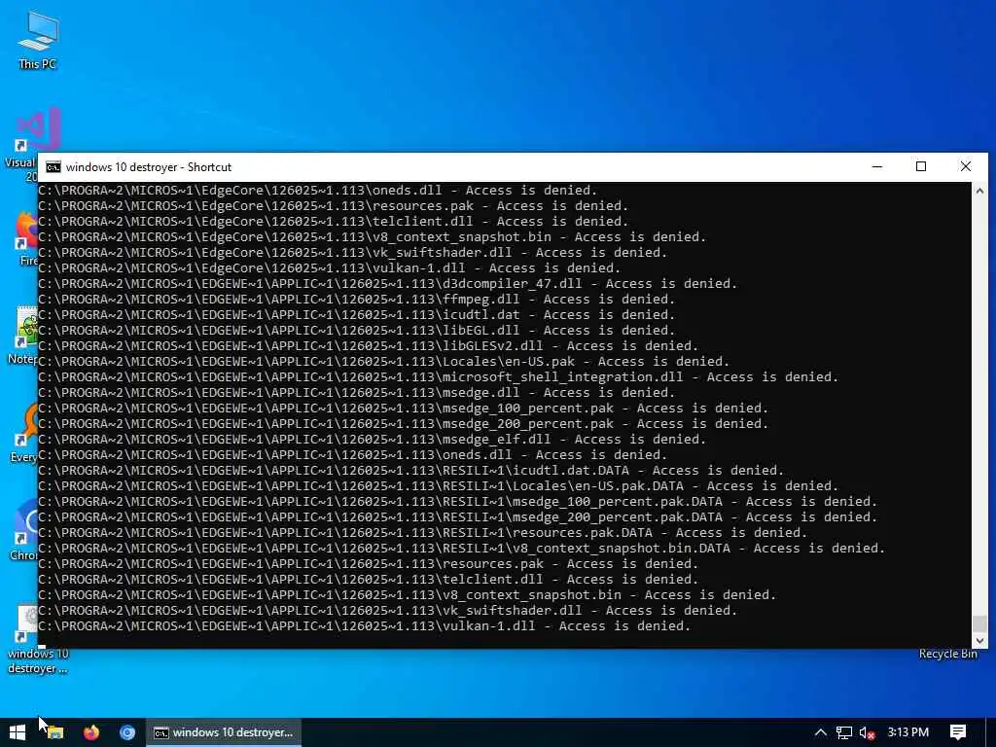Open the Notepad++ desktop shortcut

pos(23,336)
